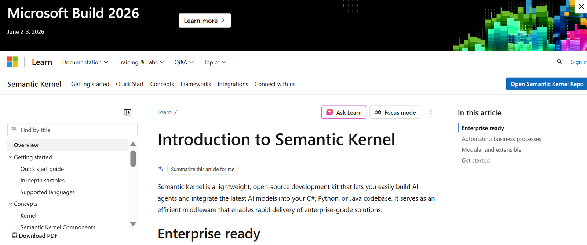Click Download PDF link
587x245 pixels.
38,235
